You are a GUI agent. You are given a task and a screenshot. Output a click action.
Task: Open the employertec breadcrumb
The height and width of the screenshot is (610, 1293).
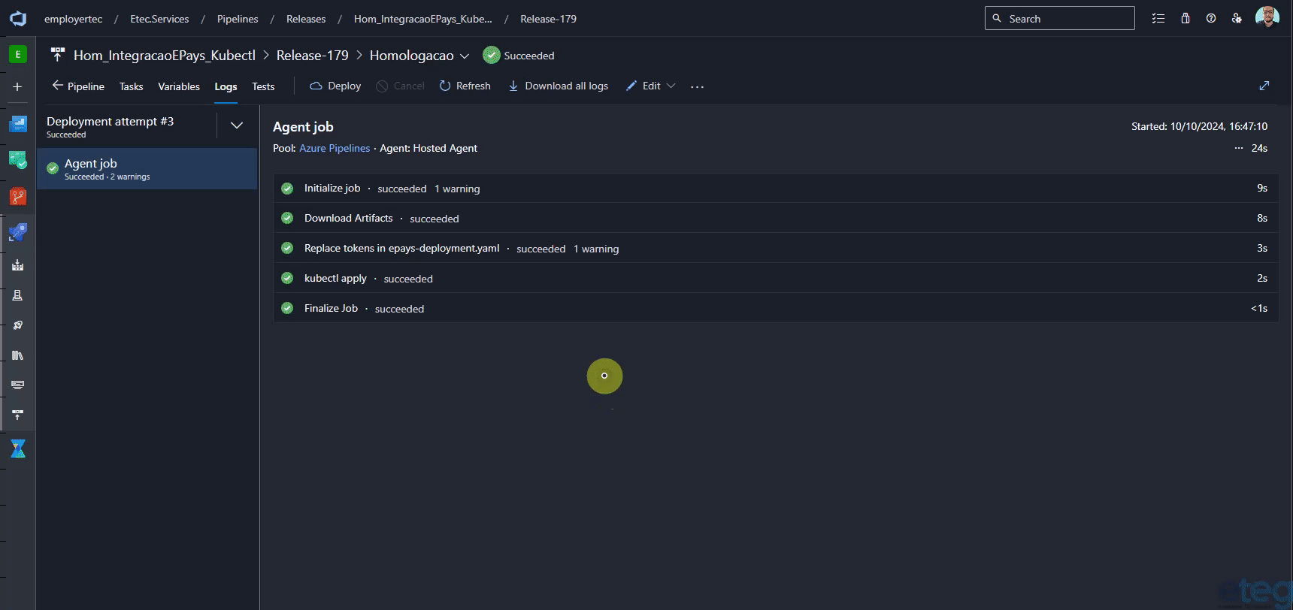click(x=73, y=19)
